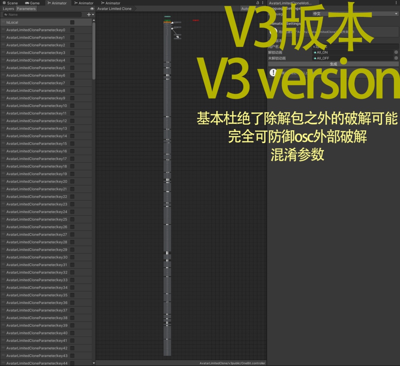
Task: Toggle checkbox for key0 parameter
Action: point(72,30)
